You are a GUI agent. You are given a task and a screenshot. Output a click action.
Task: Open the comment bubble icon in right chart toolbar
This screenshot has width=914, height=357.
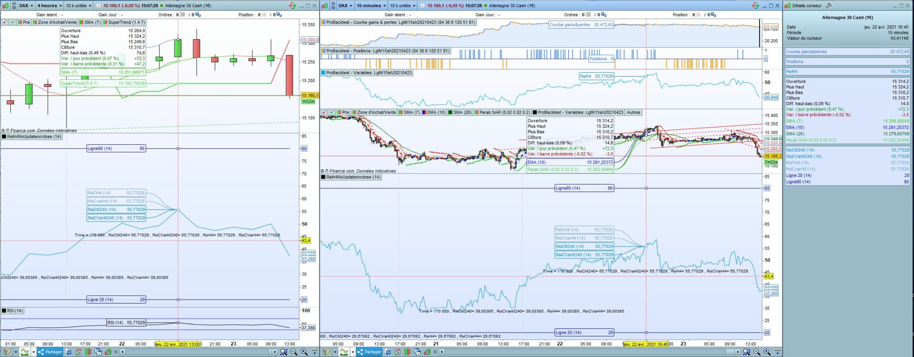[388, 352]
